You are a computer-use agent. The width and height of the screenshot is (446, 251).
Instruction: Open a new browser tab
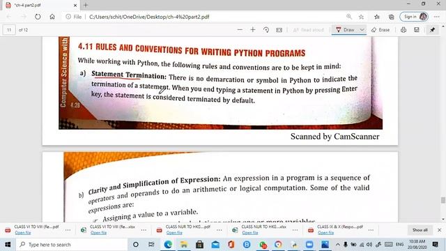tap(86, 5)
